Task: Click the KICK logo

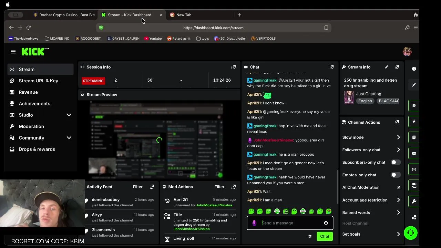Action: (35, 51)
